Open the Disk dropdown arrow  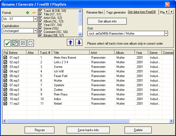pos(166,34)
